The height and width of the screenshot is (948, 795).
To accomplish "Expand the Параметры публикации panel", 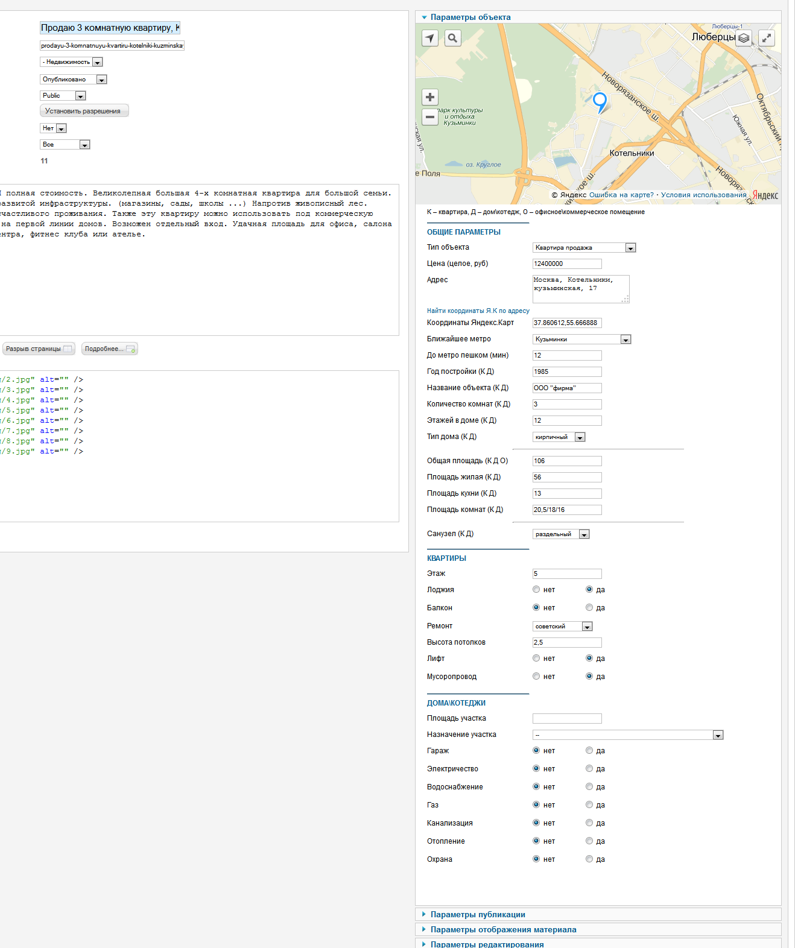I will [478, 915].
